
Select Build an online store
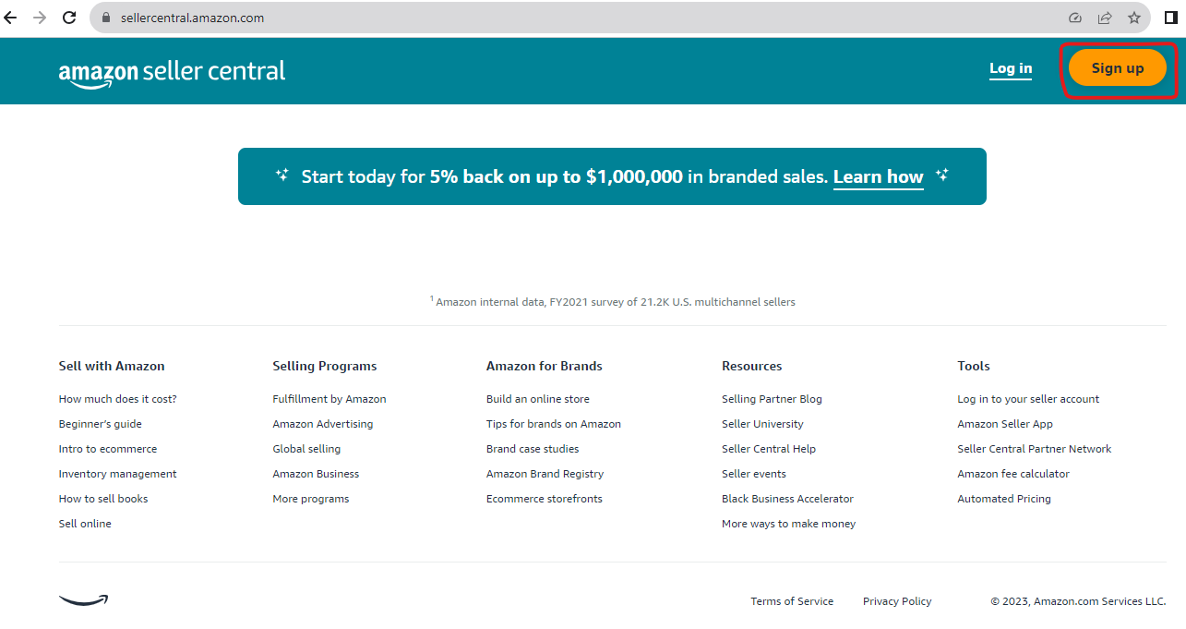pos(538,399)
